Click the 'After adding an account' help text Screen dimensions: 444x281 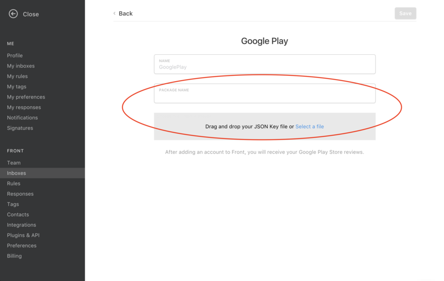click(x=264, y=152)
